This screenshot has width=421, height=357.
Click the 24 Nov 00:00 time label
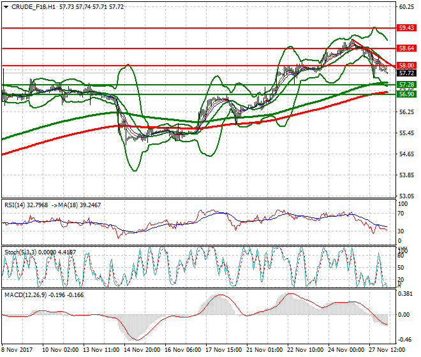pyautogui.click(x=346, y=350)
